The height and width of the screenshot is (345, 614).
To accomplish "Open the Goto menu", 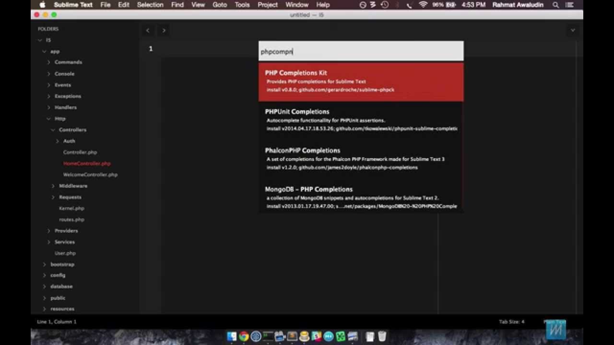I will click(x=220, y=5).
